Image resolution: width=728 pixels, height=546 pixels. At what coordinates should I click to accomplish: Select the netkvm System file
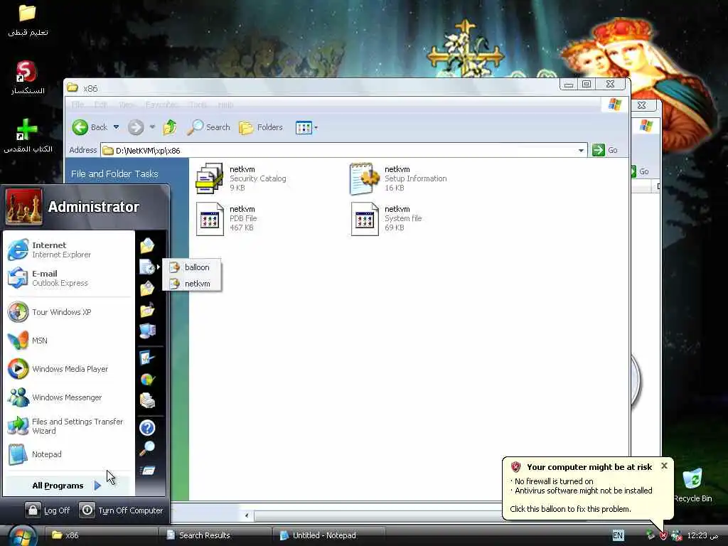point(386,218)
